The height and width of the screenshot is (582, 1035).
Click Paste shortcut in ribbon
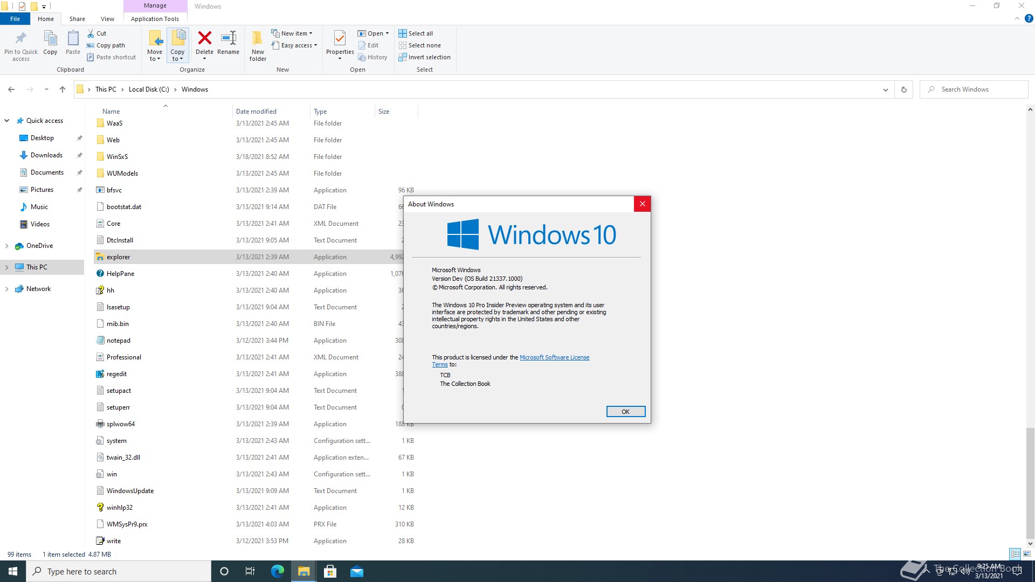pos(112,57)
